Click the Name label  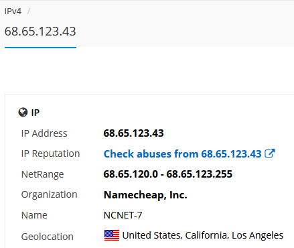34,215
